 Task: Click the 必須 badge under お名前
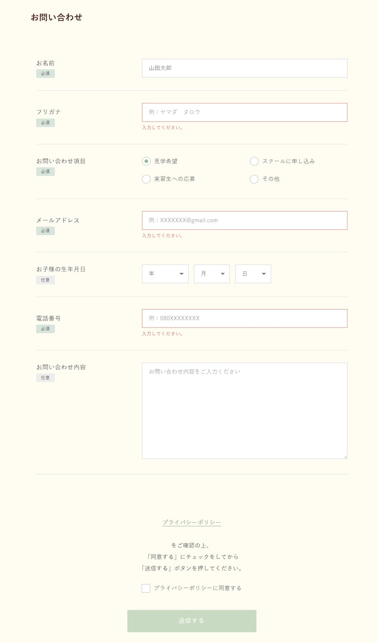(x=46, y=74)
